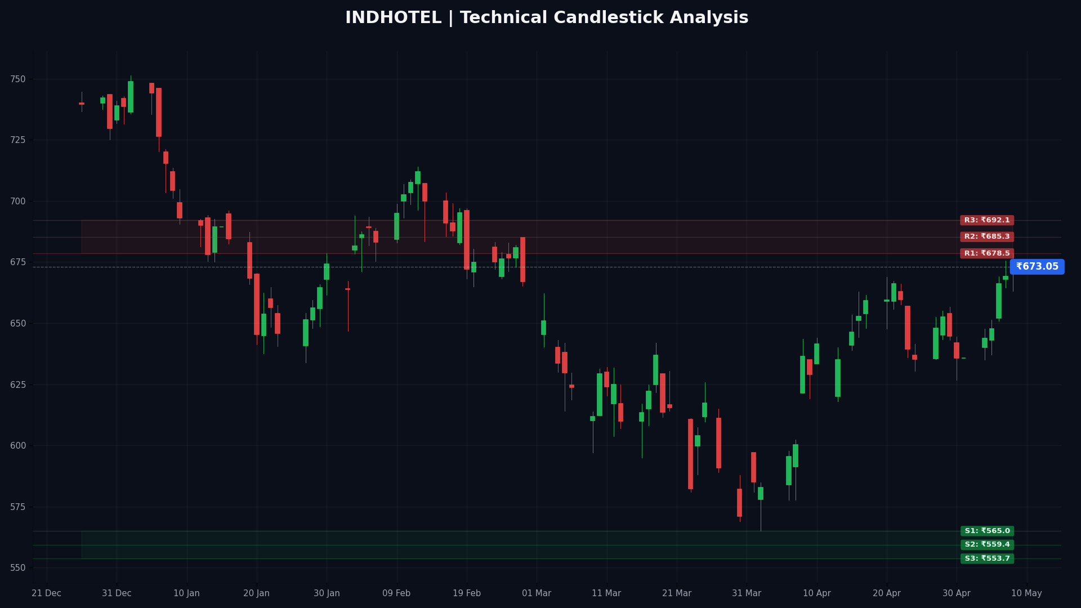This screenshot has height=608, width=1081.
Task: Click the 675 price axis label
Action: coord(17,262)
